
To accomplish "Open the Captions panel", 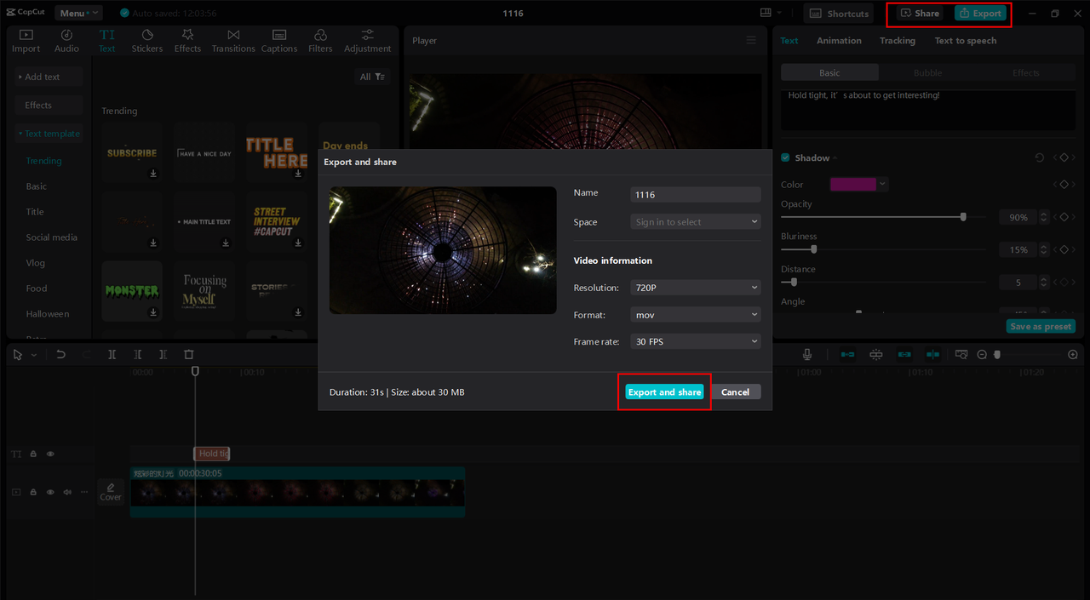I will [279, 41].
